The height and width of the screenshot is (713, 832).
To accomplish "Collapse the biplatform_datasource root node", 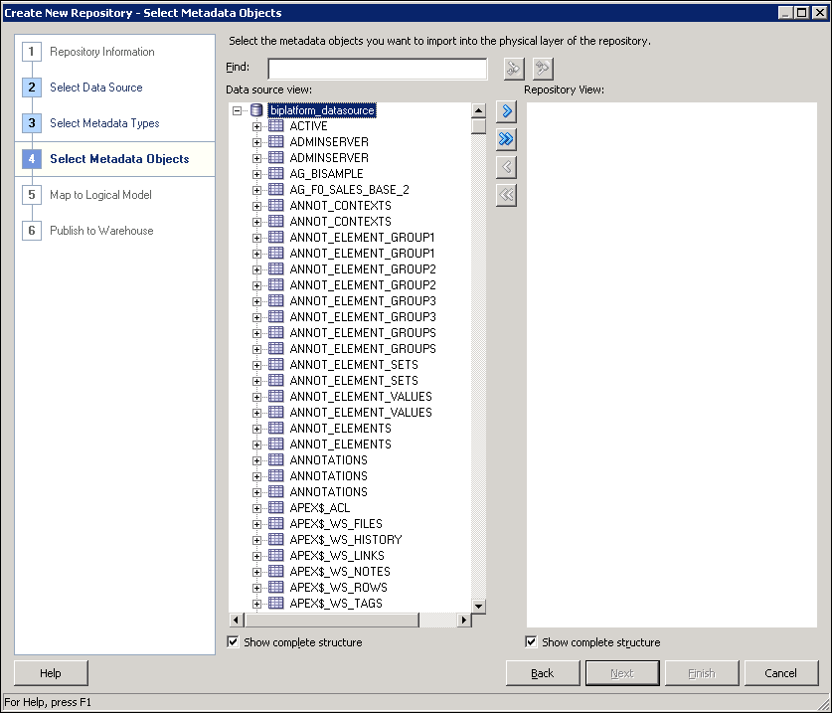I will [x=238, y=110].
